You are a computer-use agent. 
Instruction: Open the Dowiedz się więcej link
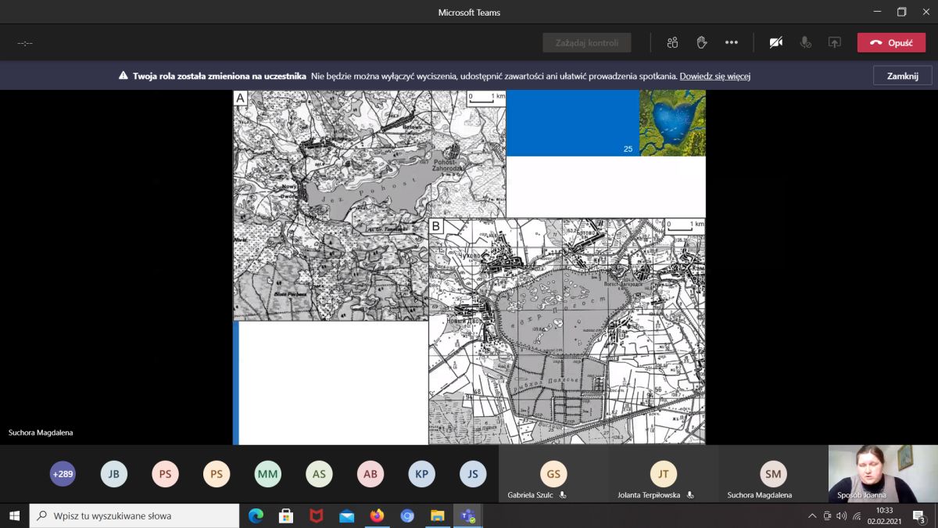714,77
